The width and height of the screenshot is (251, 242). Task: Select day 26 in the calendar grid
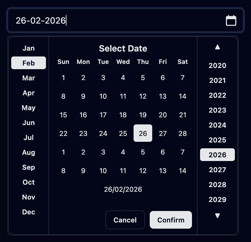coord(143,133)
